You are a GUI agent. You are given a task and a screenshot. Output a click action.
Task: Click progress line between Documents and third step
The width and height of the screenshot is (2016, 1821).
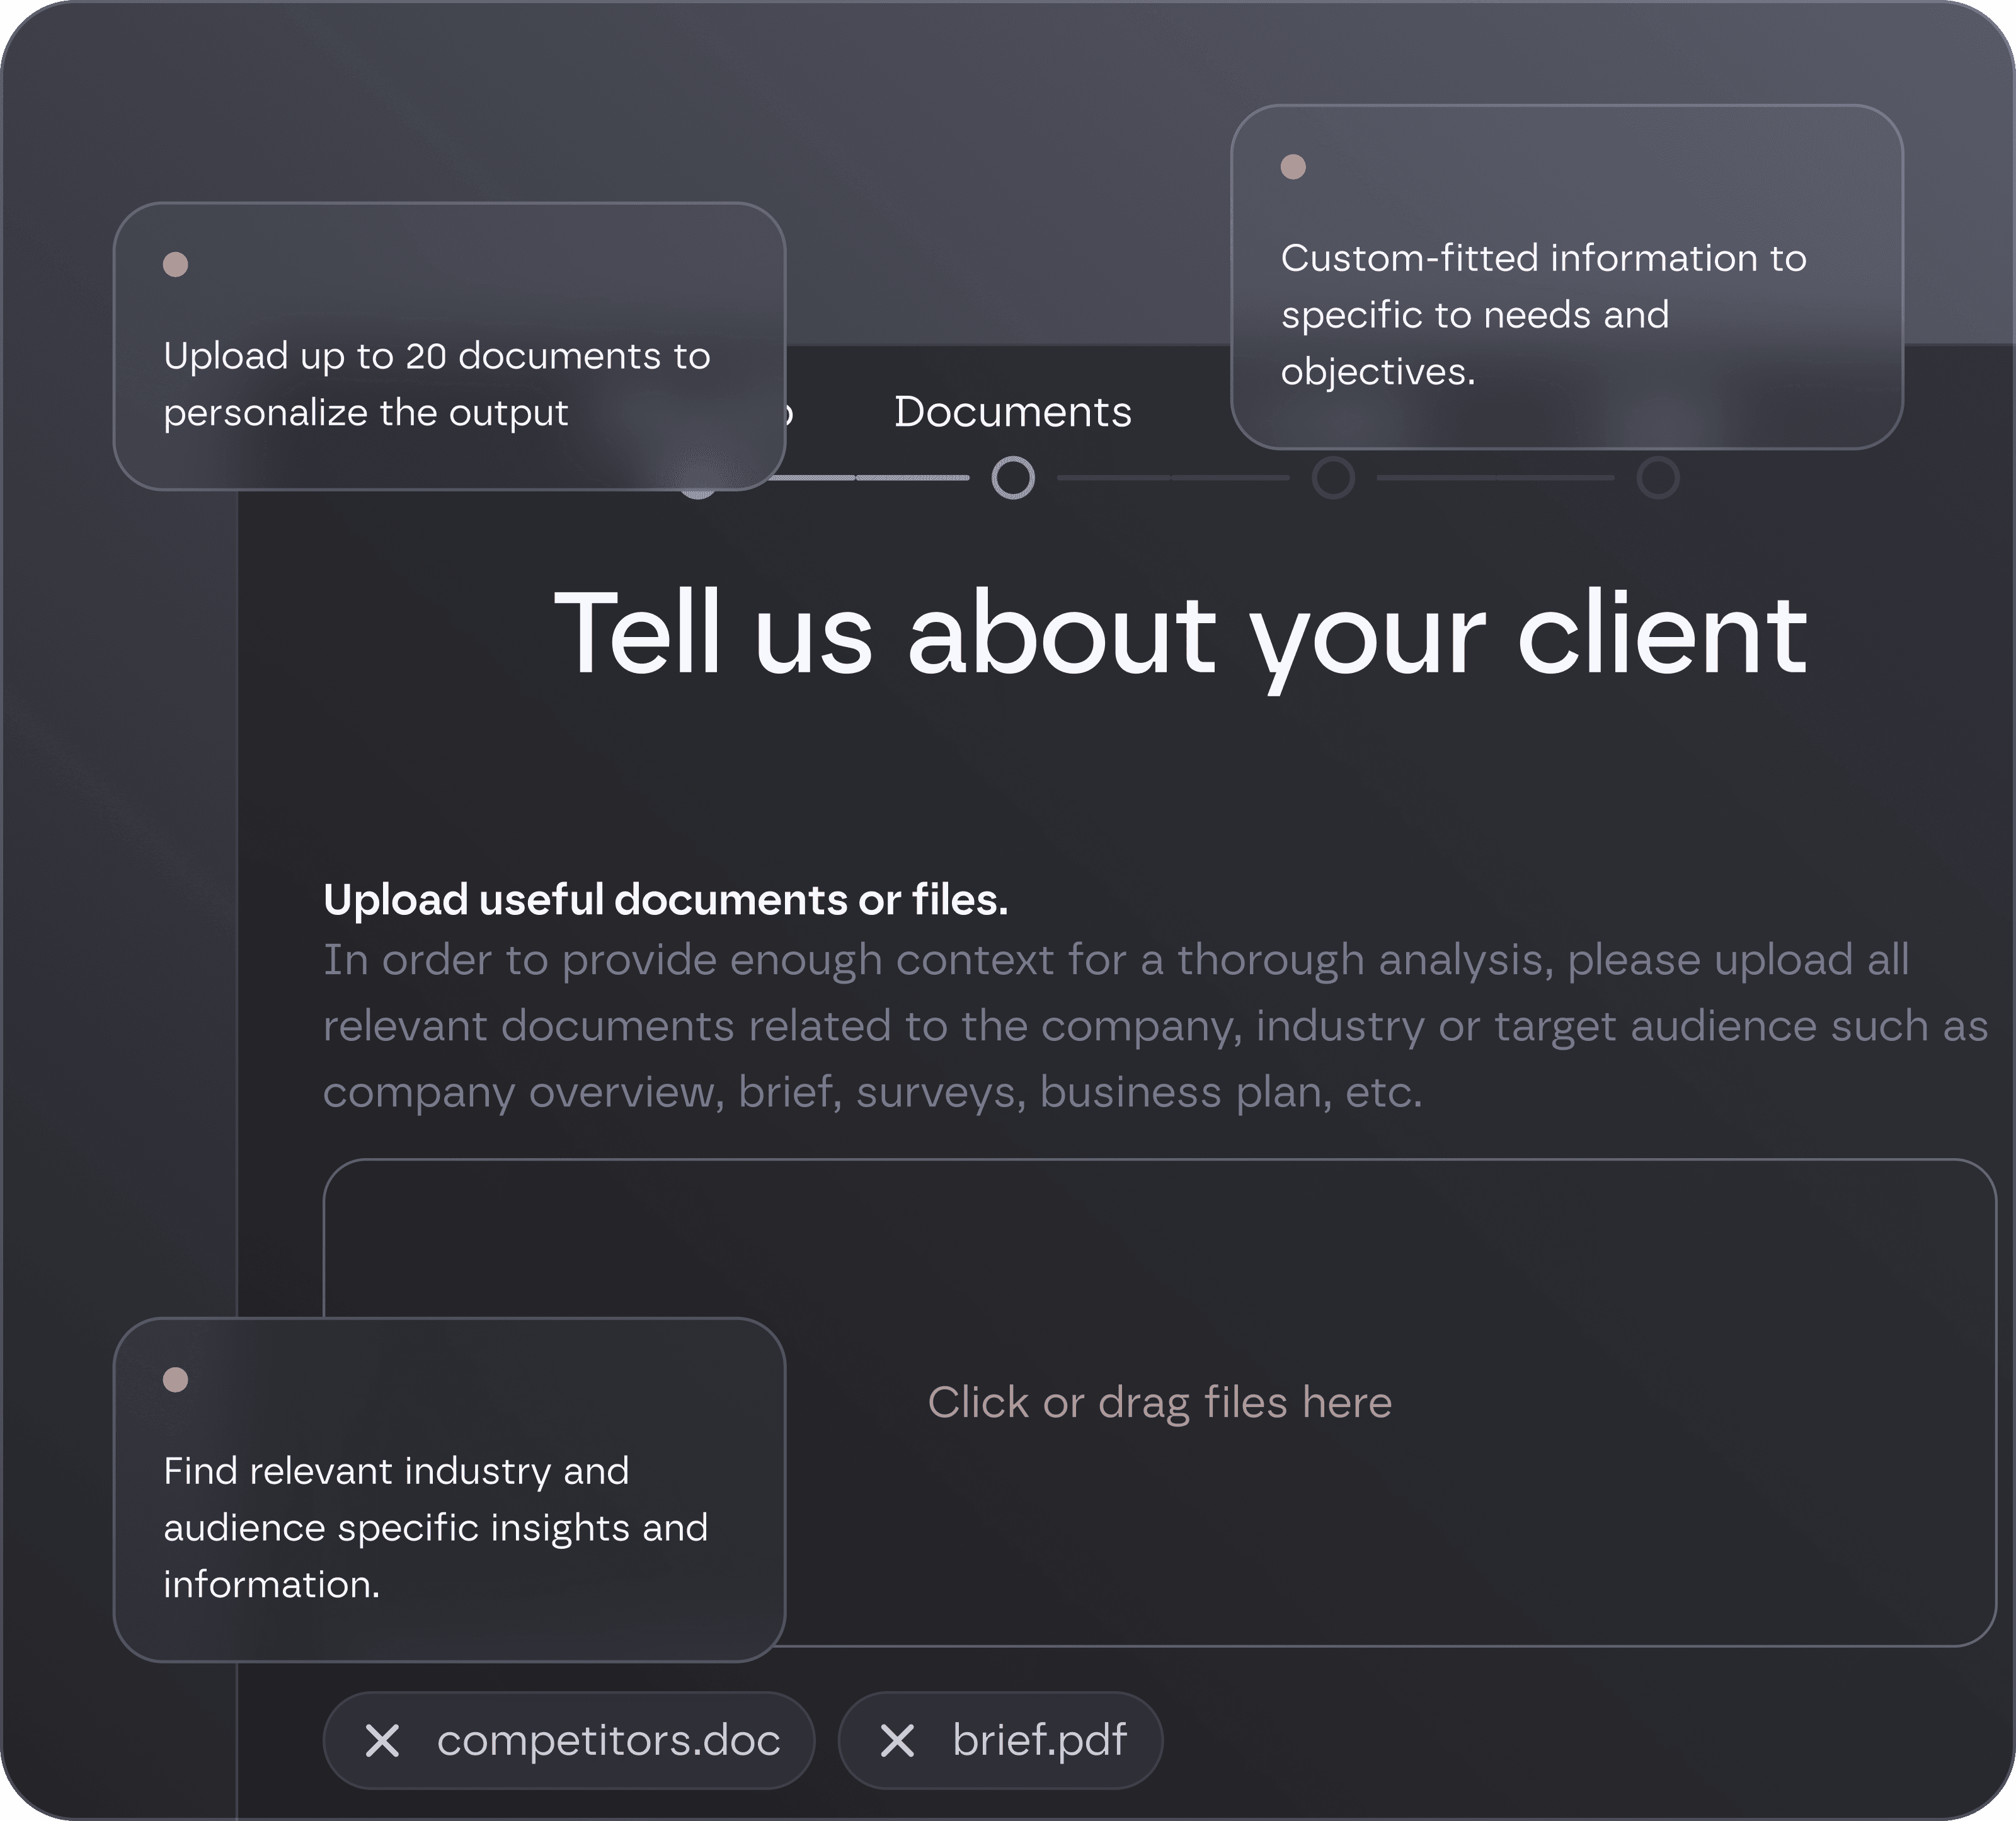pyautogui.click(x=1173, y=478)
